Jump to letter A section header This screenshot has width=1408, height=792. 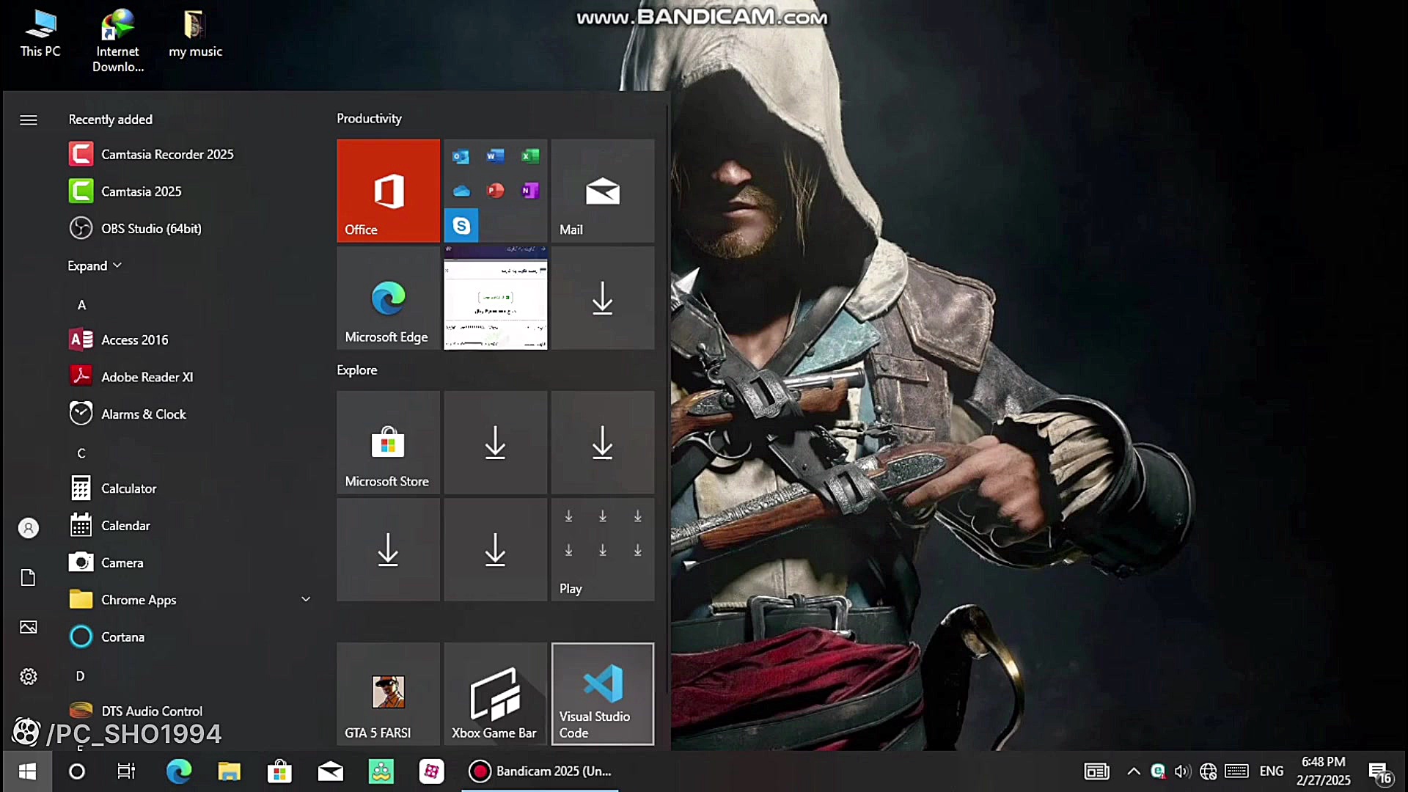(x=81, y=305)
